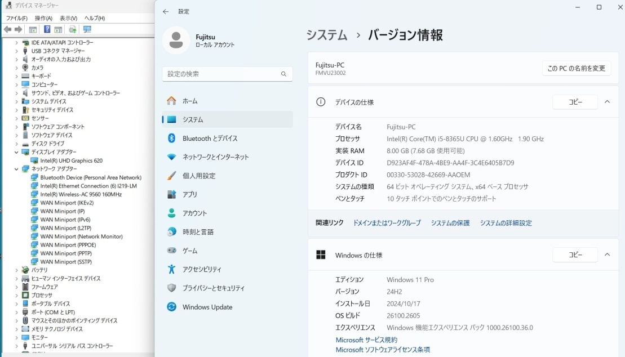Click the Forward arrow in Device Manager toolbar

click(x=19, y=29)
